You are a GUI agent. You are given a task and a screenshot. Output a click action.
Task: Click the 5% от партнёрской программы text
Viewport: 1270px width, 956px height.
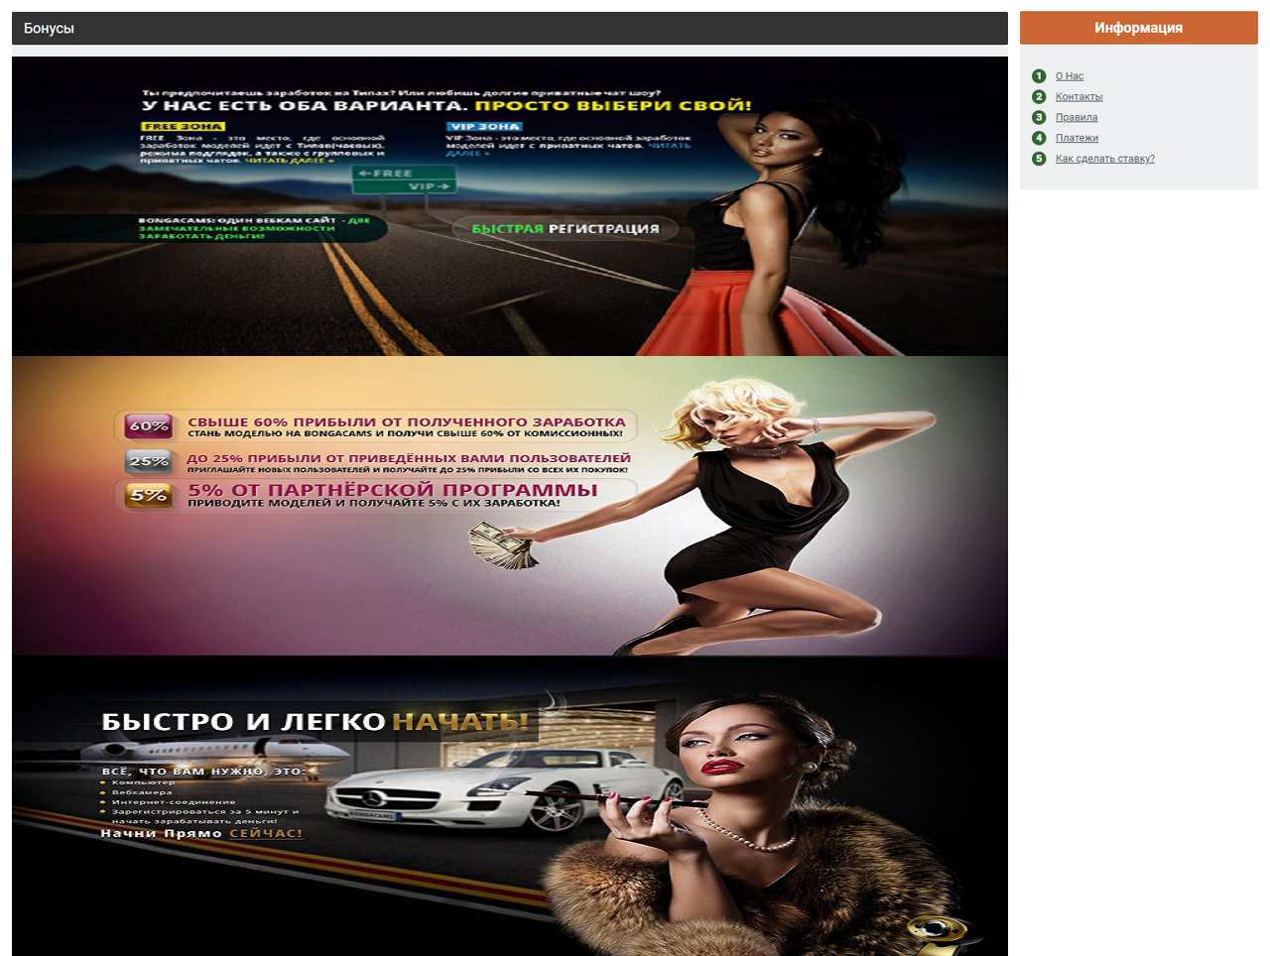(393, 490)
